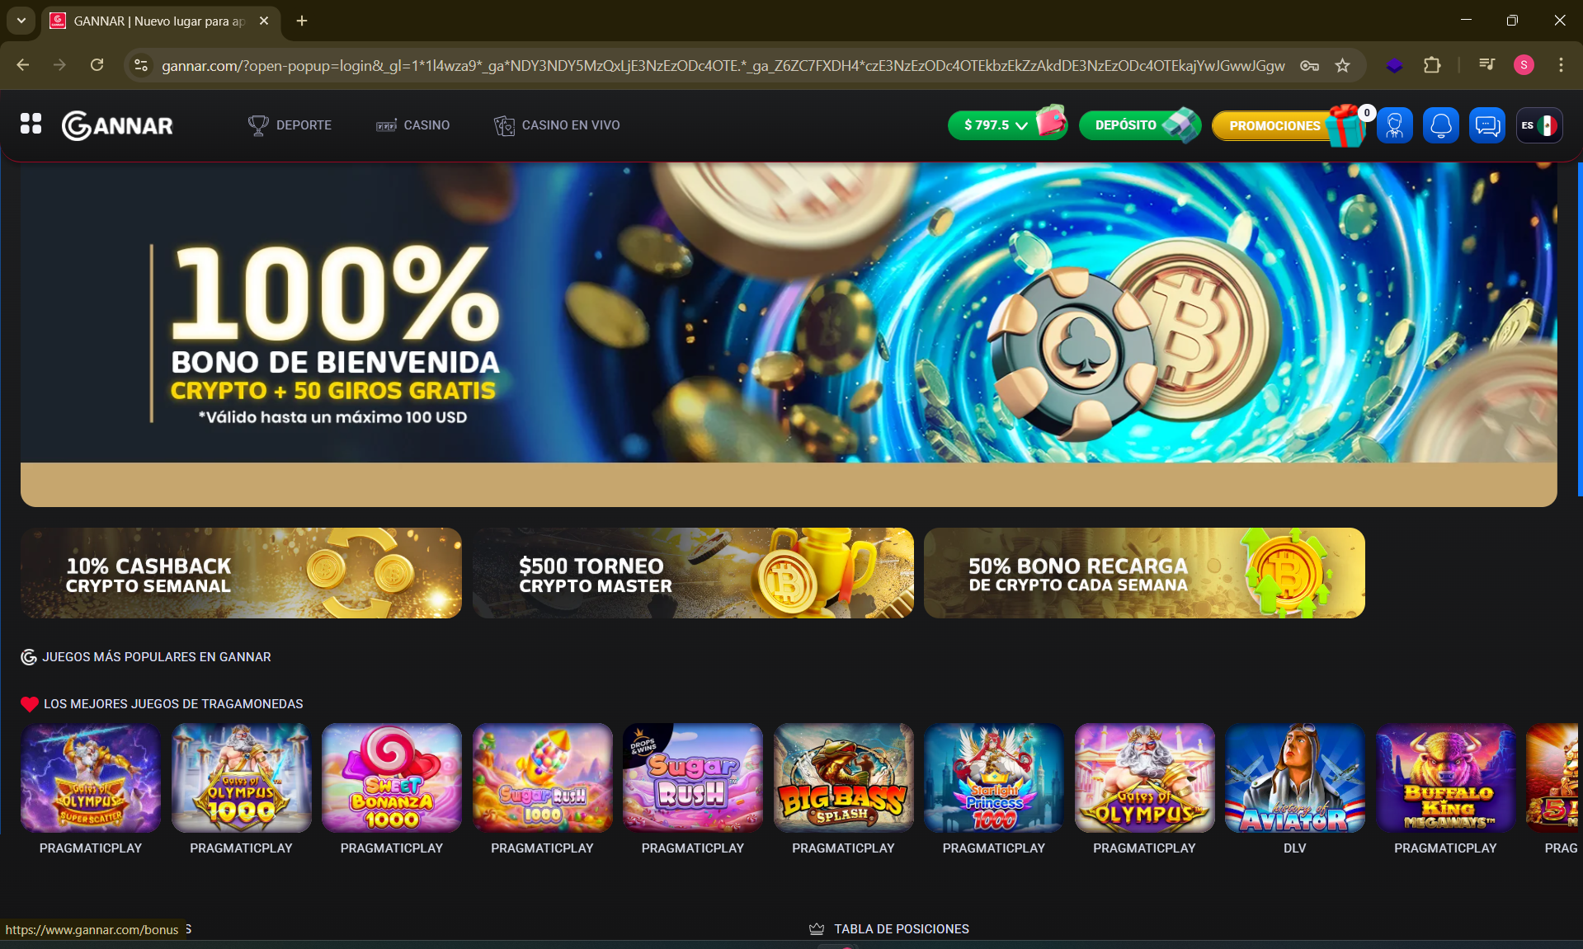Open the tab search dropdown arrow
Screen dimensions: 1583x949
pyautogui.click(x=21, y=21)
